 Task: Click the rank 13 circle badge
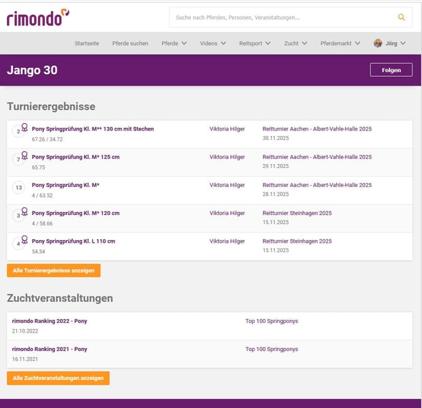[x=19, y=188]
